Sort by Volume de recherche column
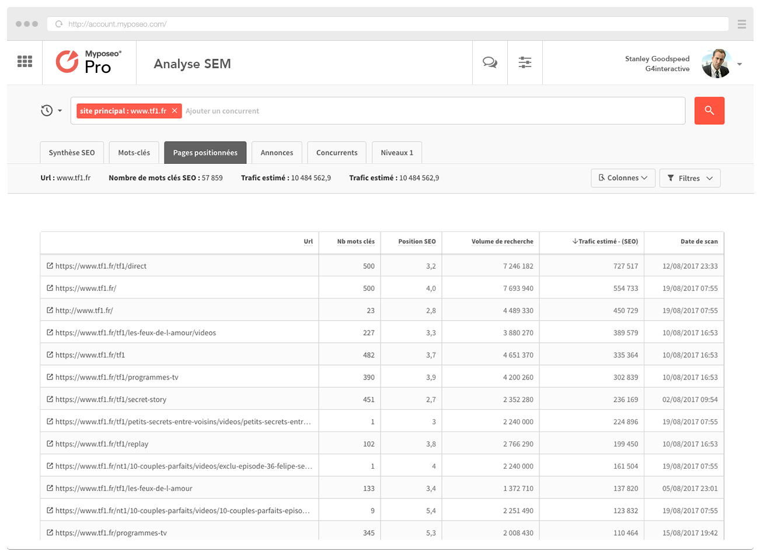Viewport: 760px width, 555px height. pyautogui.click(x=503, y=241)
